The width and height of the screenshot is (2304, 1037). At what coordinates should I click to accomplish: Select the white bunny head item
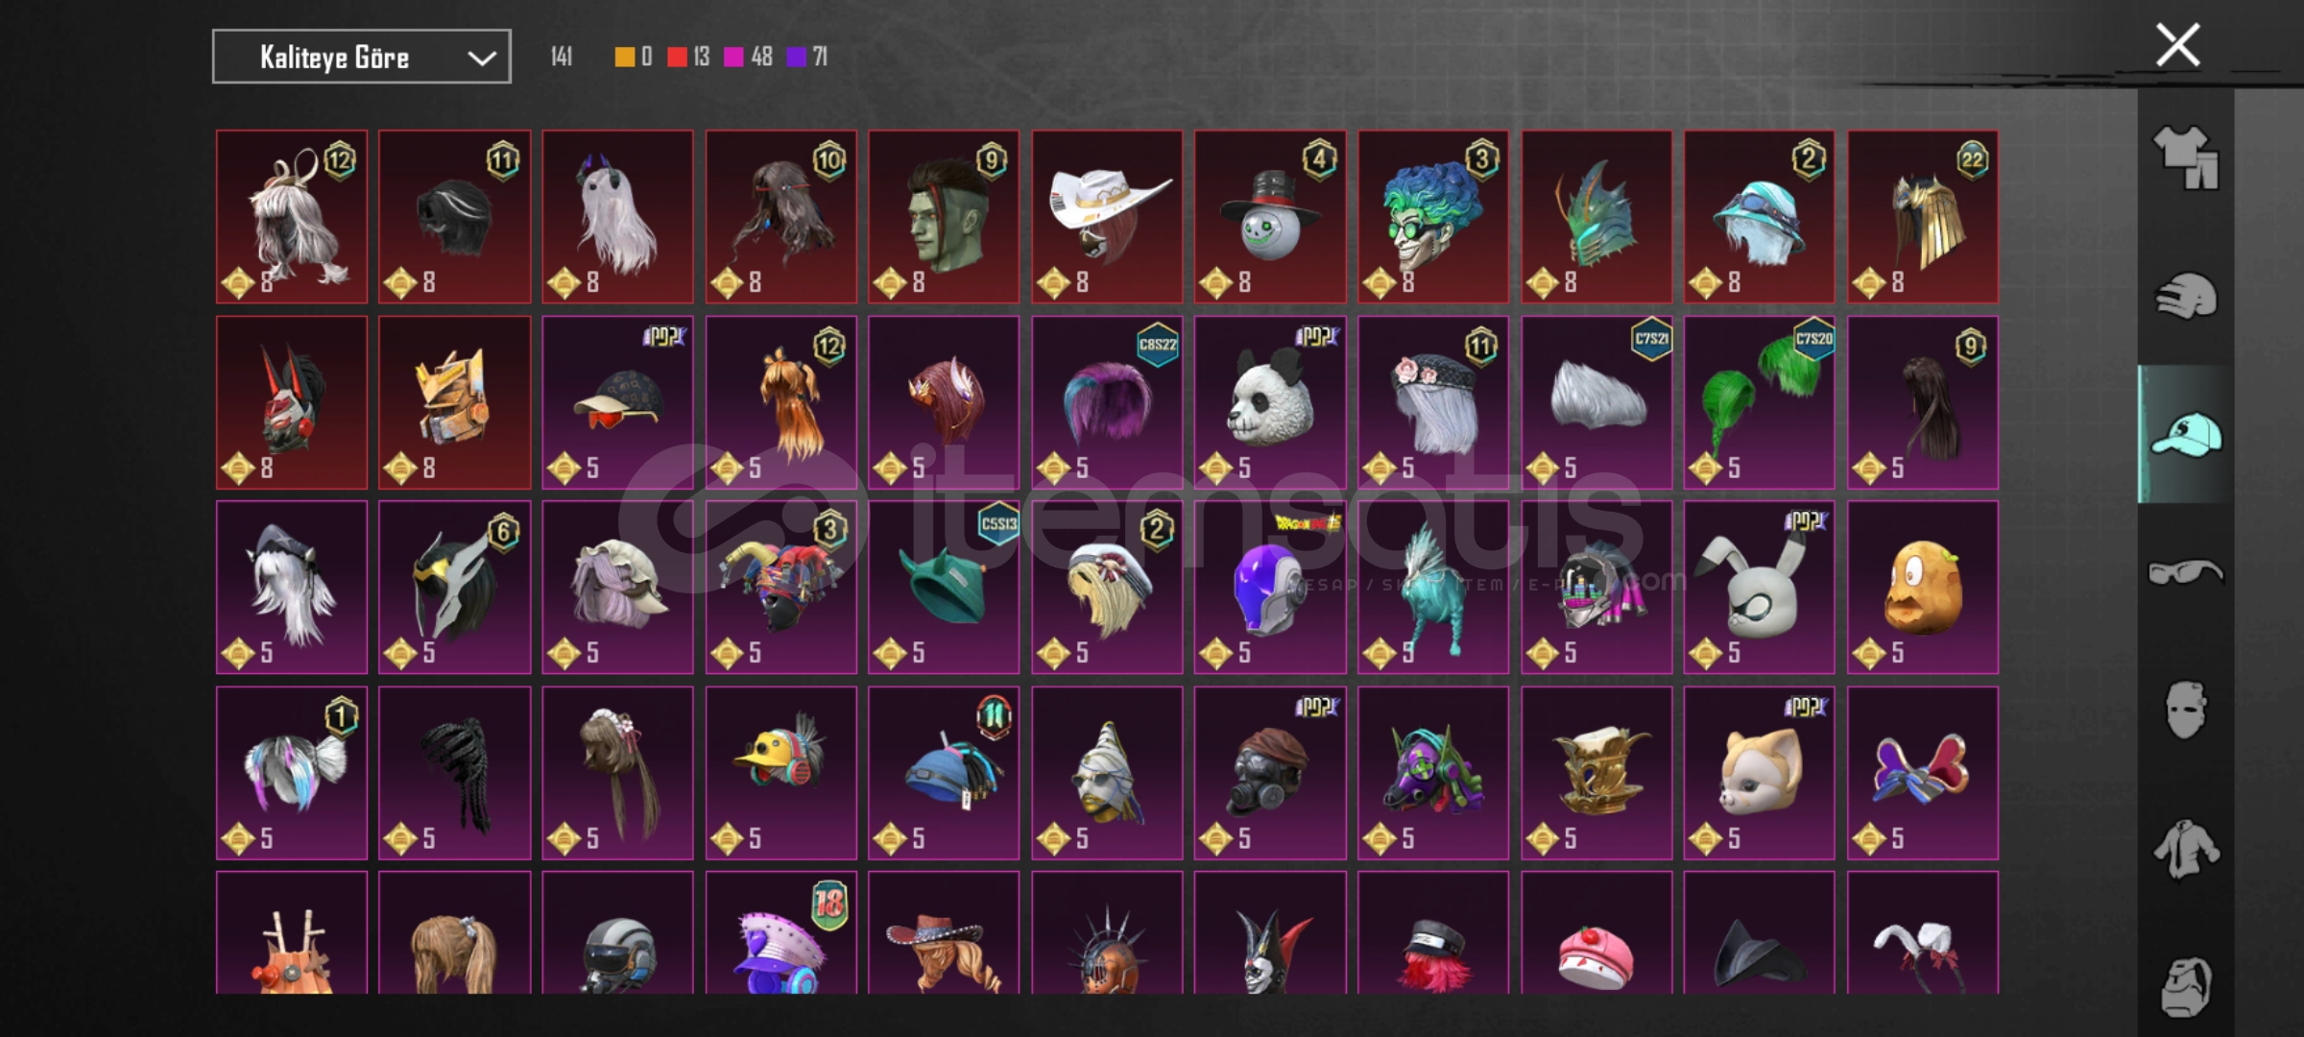[1760, 588]
